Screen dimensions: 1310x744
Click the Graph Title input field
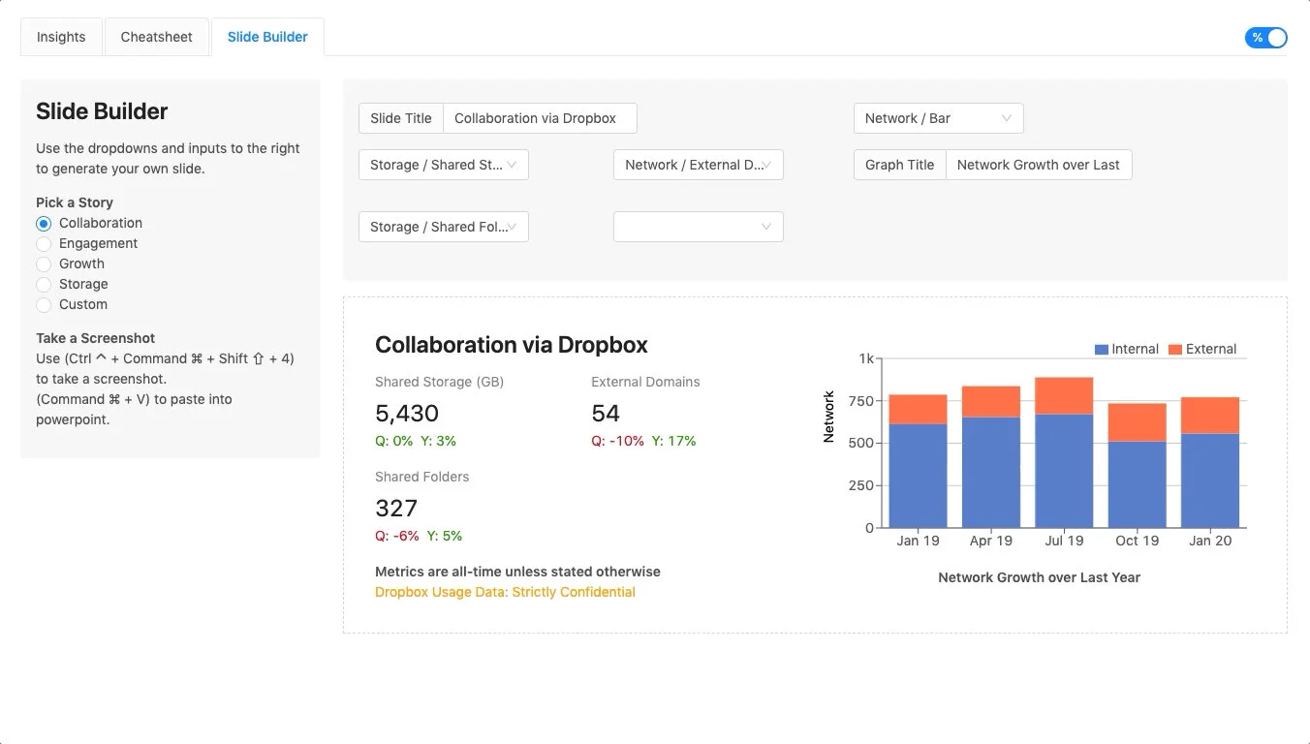coord(1039,165)
